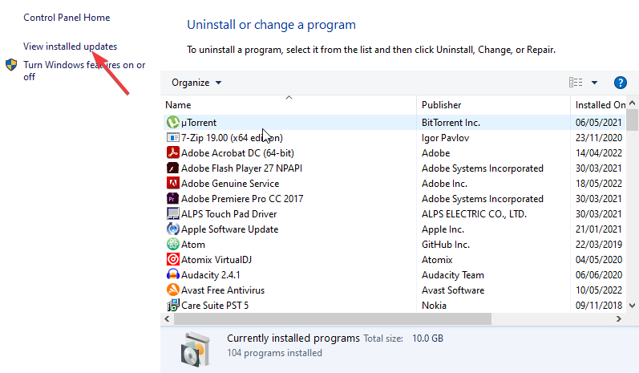
Task: Click the GitHub Inc. publisher cell
Action: (446, 245)
